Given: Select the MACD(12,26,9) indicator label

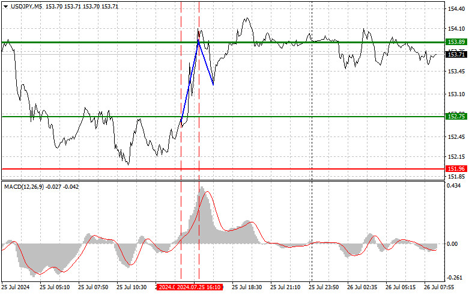Looking at the screenshot, I should [x=24, y=187].
